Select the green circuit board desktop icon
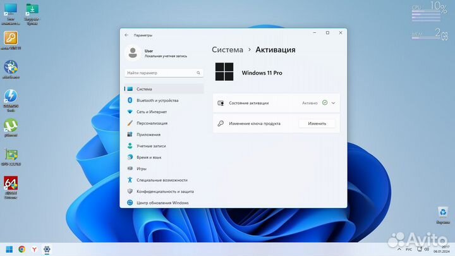The height and width of the screenshot is (256, 455). 11,157
